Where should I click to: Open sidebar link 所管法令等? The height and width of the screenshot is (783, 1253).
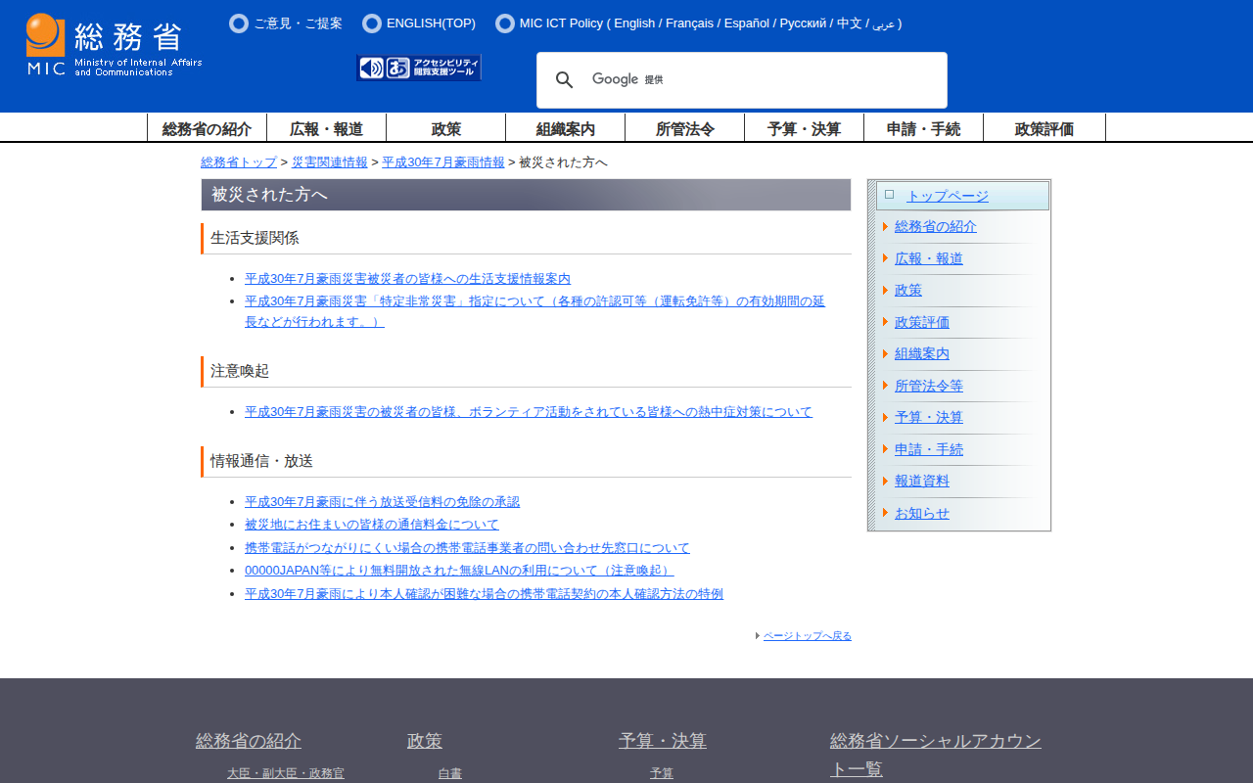click(928, 386)
